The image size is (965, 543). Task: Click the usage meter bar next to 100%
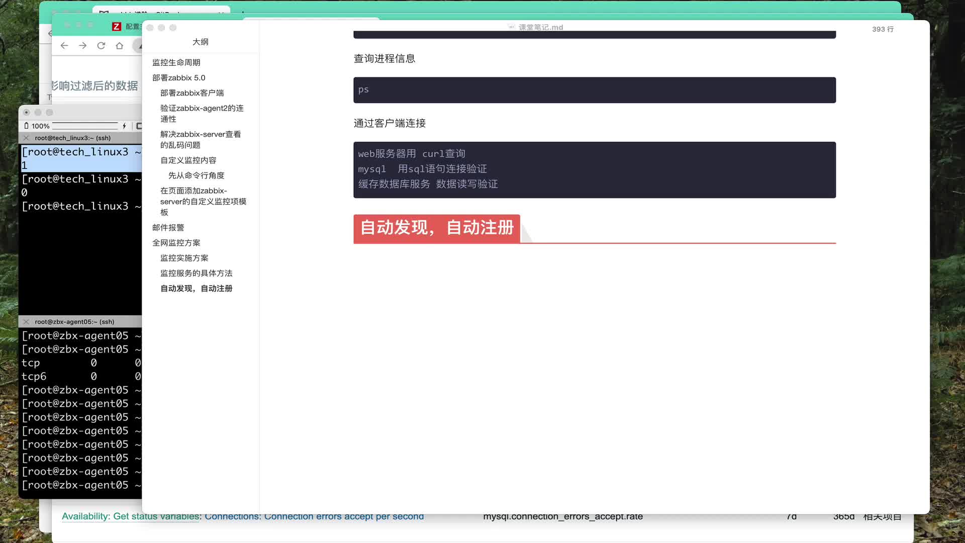pos(85,126)
